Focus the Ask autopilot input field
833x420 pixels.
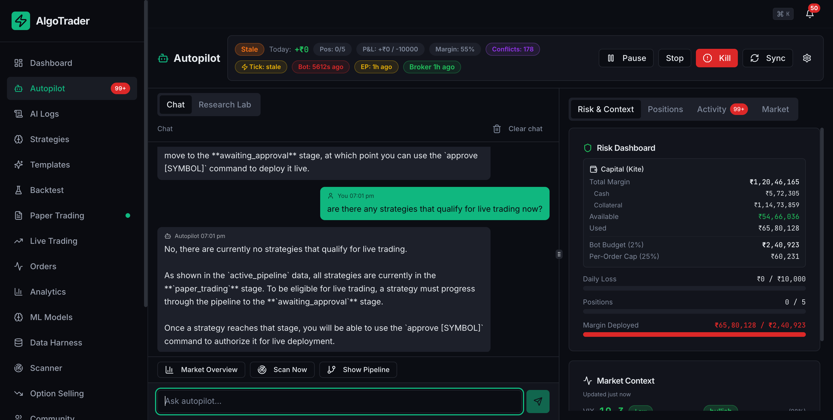coord(339,401)
